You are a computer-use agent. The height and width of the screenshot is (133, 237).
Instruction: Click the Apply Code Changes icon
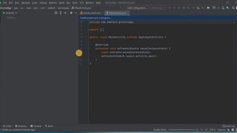coord(179,8)
